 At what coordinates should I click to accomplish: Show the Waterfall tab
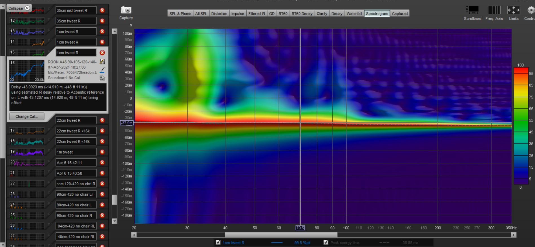tap(354, 14)
